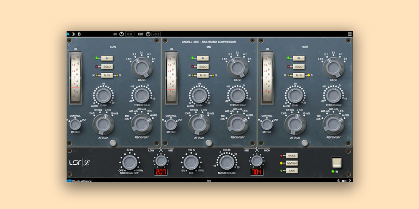Toggle HIGH band M/S button
This screenshot has height=209, width=419.
click(x=299, y=75)
